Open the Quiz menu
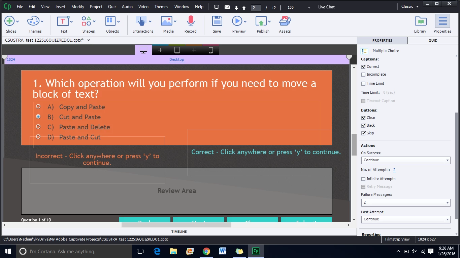This screenshot has width=460, height=258. coord(112,7)
